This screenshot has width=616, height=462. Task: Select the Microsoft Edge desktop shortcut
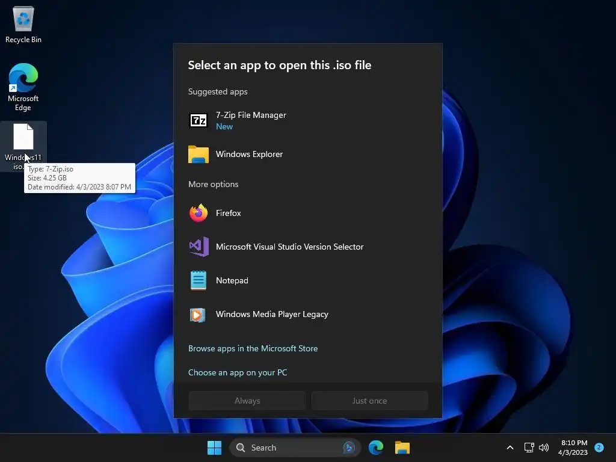pos(23,87)
